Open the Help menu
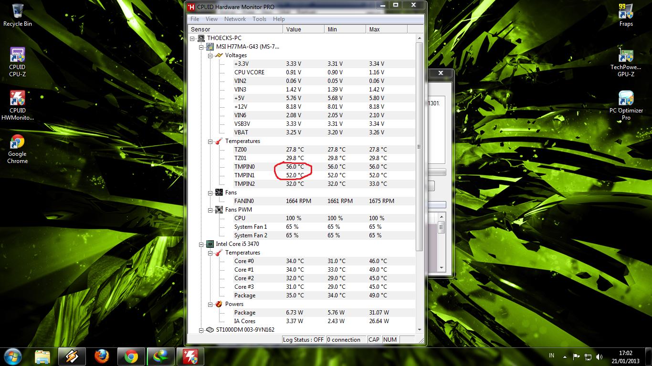652x366 pixels. point(279,19)
